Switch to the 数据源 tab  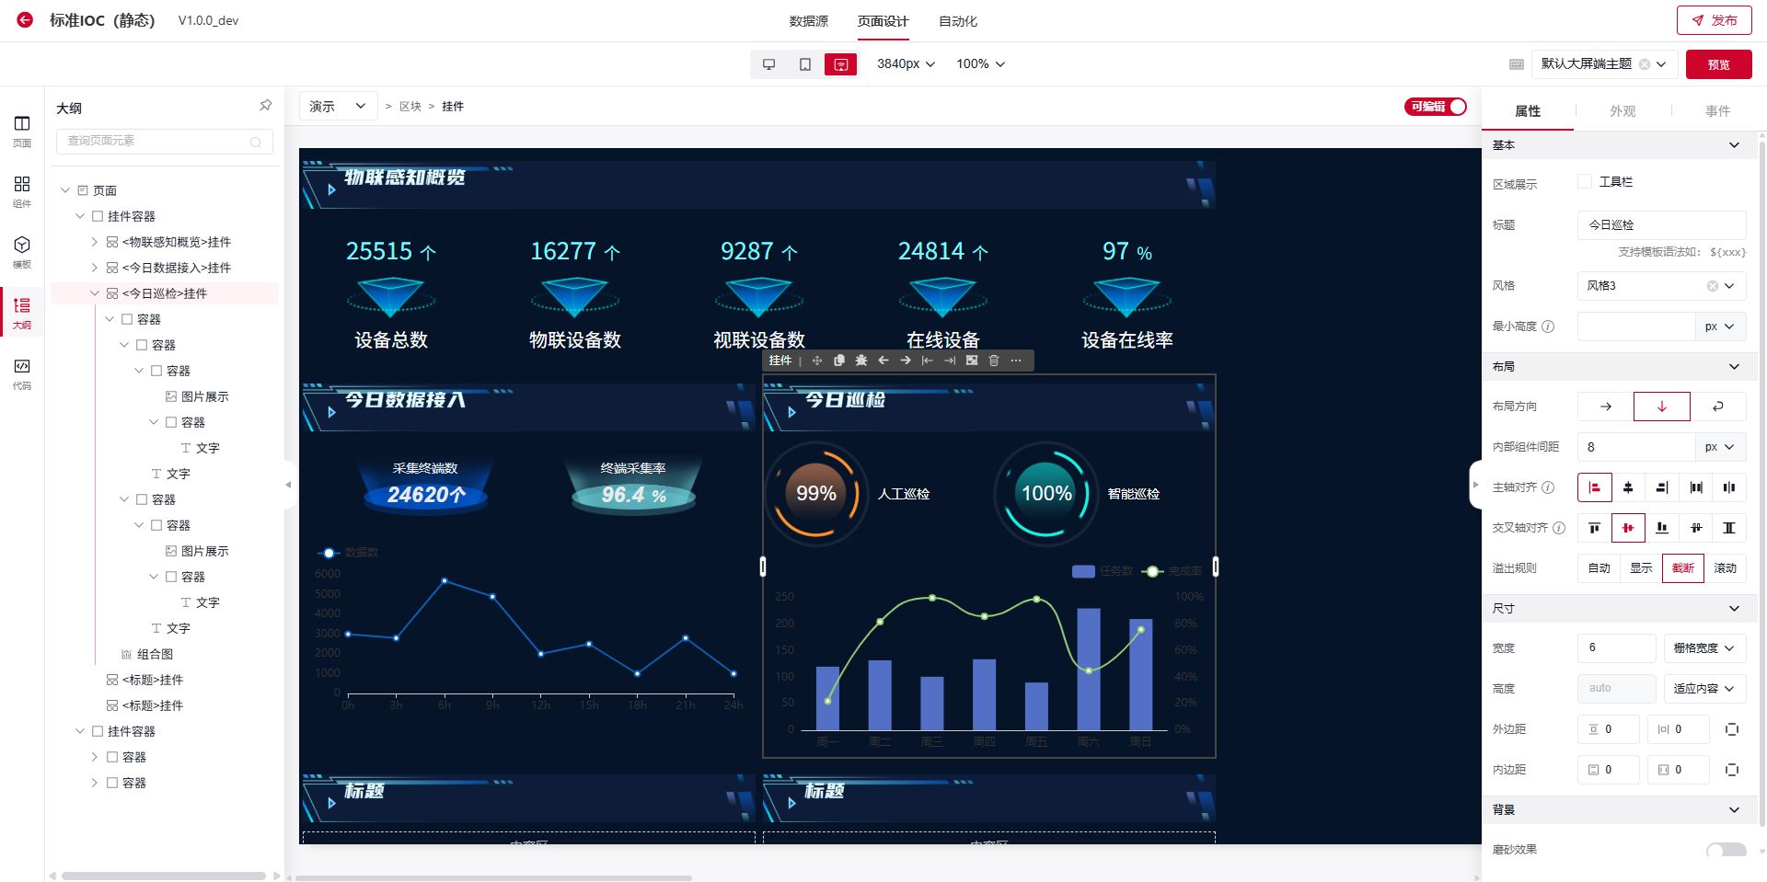(808, 21)
